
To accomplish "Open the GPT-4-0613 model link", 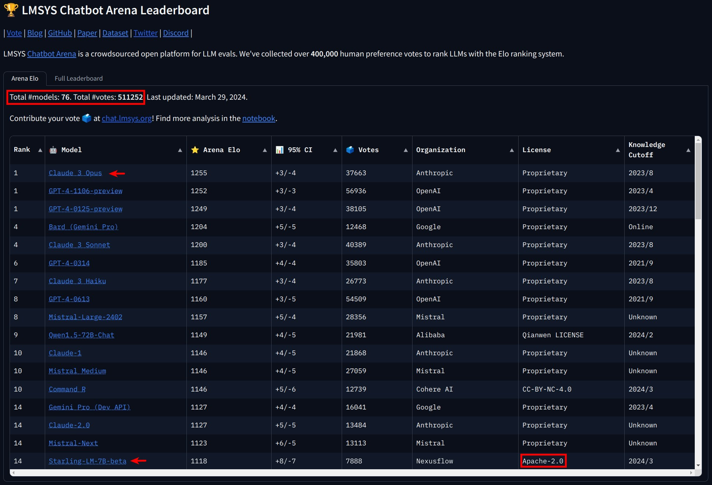I will [x=69, y=299].
